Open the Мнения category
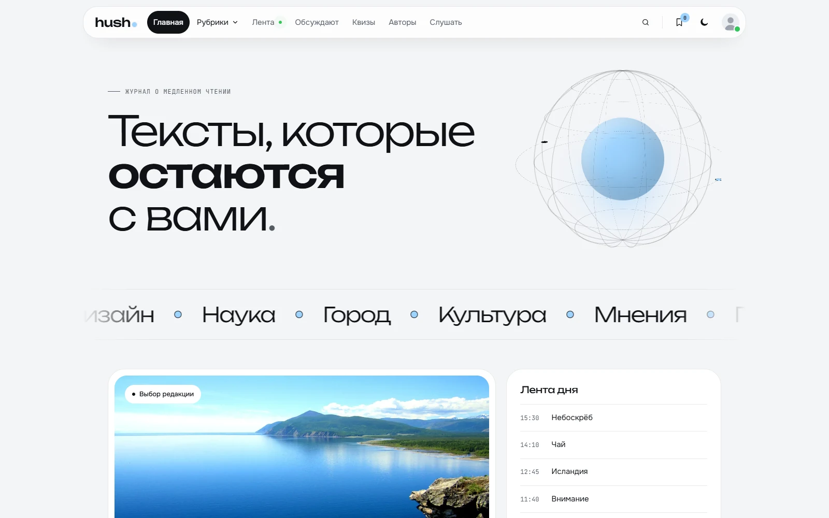 tap(640, 314)
